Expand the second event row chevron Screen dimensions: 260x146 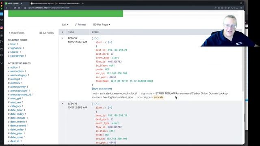(62, 104)
